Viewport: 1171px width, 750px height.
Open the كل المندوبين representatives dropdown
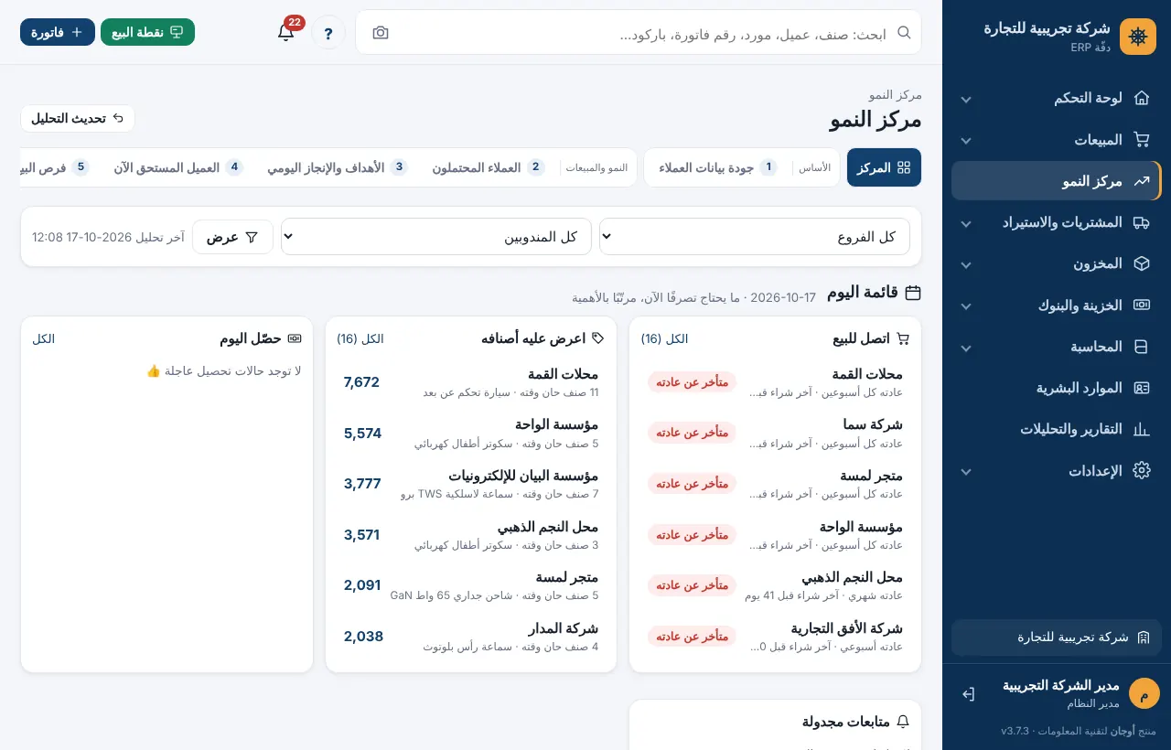436,237
